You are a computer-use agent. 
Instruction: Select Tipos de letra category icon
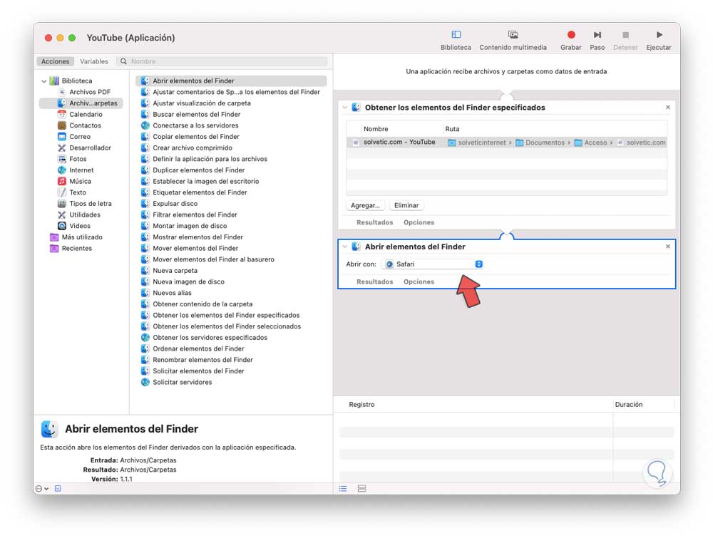[x=62, y=204]
